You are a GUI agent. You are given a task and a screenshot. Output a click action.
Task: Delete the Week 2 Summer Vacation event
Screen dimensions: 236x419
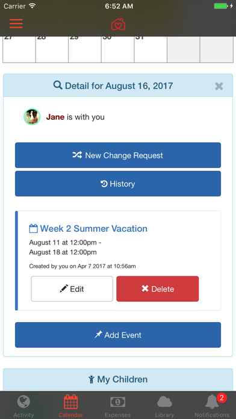(x=157, y=289)
